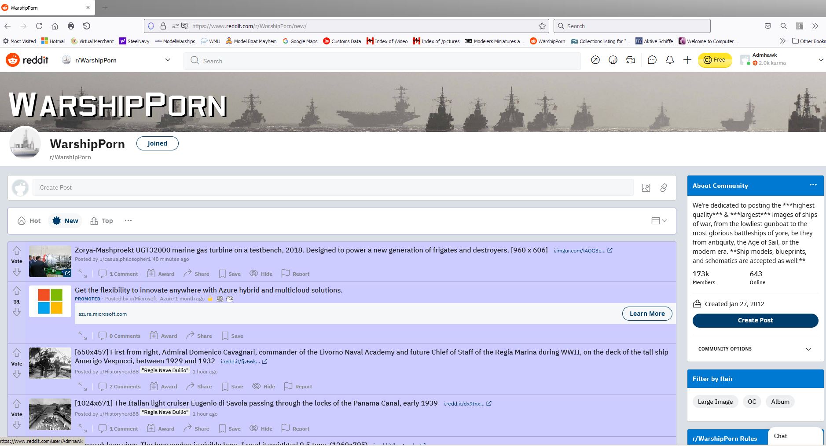Upvote the Zorya-Mashproekt gas turbine post
Viewport: 826px width, 446px height.
tap(17, 251)
